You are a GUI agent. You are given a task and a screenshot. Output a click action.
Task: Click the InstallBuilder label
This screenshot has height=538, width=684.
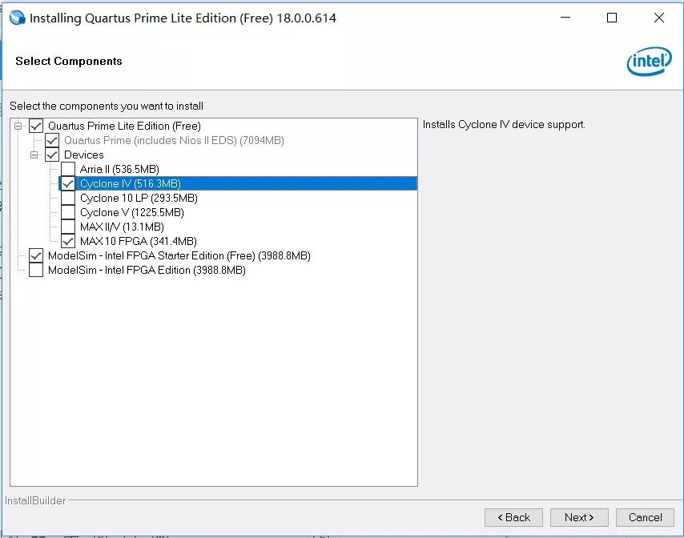click(35, 500)
